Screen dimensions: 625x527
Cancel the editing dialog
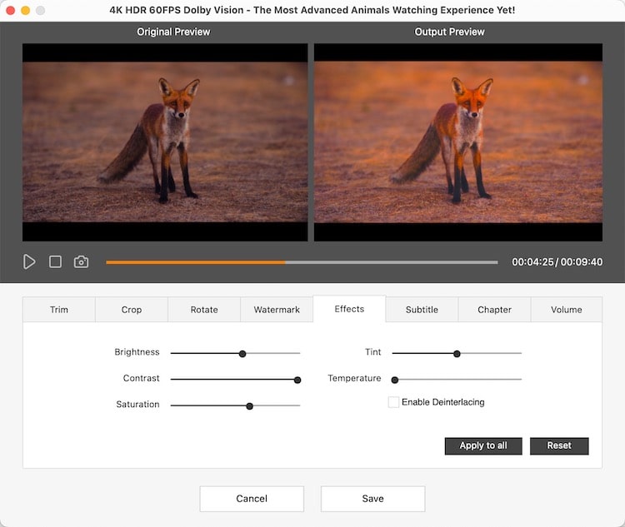pos(252,499)
